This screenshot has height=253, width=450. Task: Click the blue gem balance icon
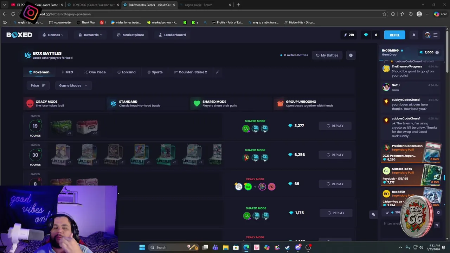[366, 35]
